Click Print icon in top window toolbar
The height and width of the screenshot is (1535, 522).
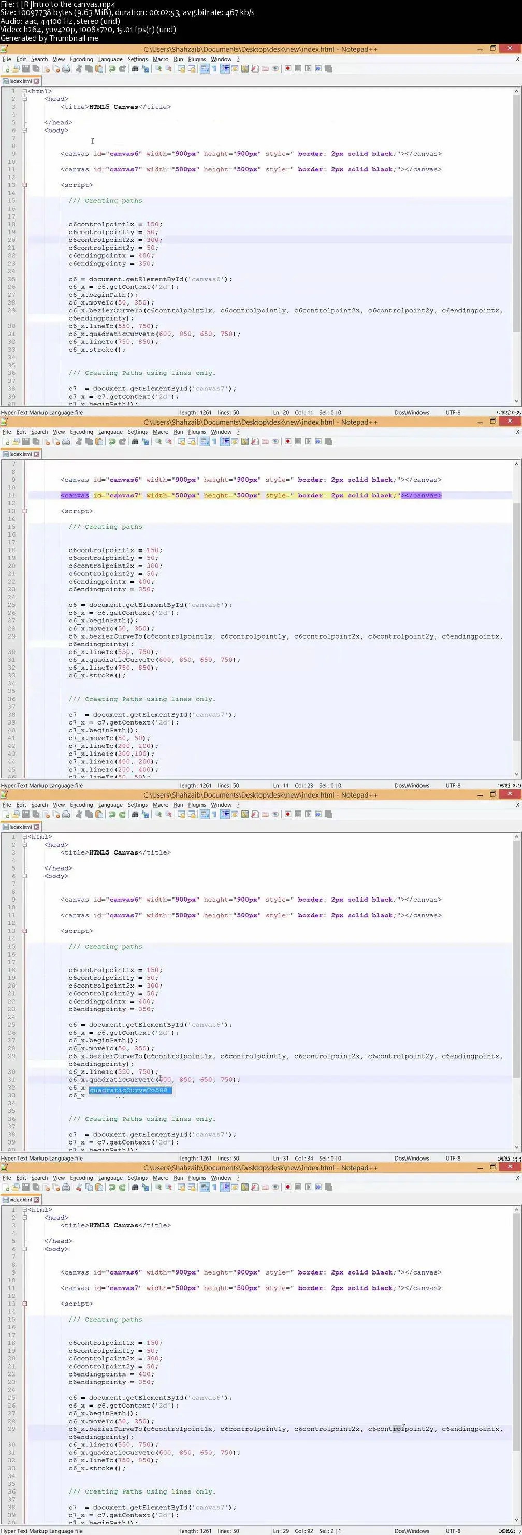tap(66, 68)
